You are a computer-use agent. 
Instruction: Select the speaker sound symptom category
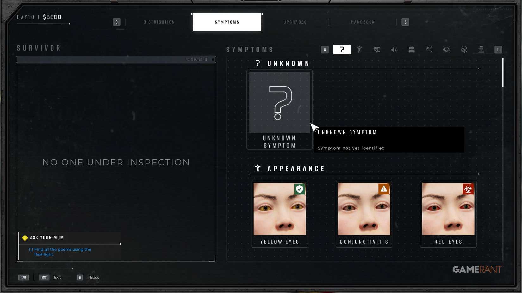394,50
